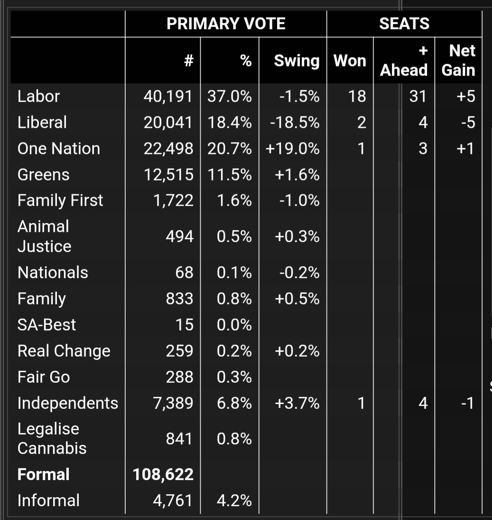The width and height of the screenshot is (492, 520).
Task: Click Labor's 40,191 vote count
Action: coord(168,96)
